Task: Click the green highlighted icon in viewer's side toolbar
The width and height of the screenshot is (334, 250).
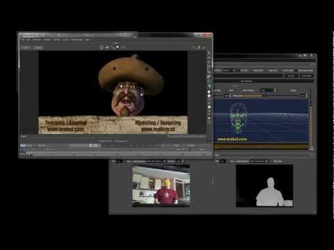Action: coord(209,86)
